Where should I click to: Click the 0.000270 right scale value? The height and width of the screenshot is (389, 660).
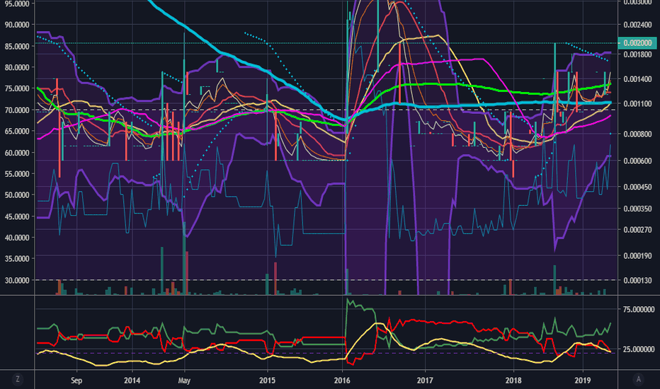(637, 230)
